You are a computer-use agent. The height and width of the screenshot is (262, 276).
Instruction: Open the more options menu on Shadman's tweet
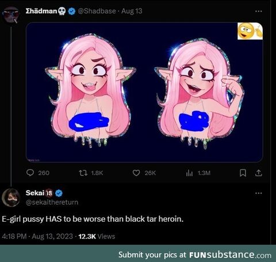[x=259, y=12]
